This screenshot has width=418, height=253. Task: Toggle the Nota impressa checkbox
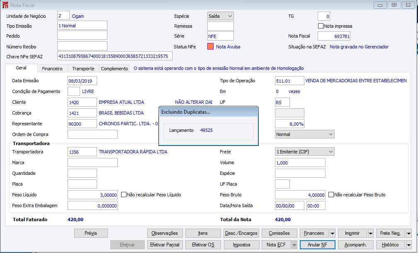coord(321,26)
